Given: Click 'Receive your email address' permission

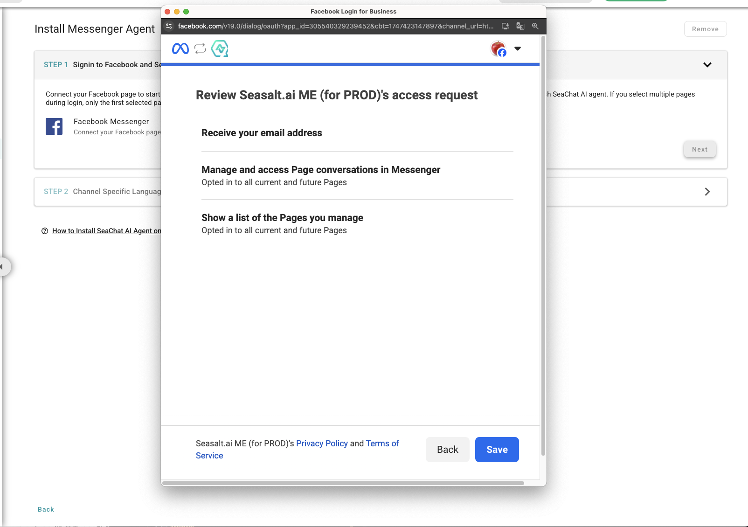Looking at the screenshot, I should coord(262,133).
